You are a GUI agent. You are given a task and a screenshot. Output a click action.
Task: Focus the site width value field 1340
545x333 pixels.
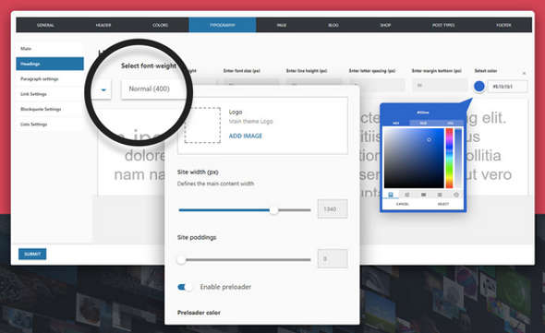[333, 209]
